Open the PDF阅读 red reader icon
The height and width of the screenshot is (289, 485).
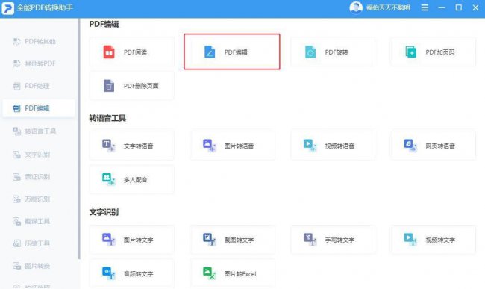tap(109, 52)
